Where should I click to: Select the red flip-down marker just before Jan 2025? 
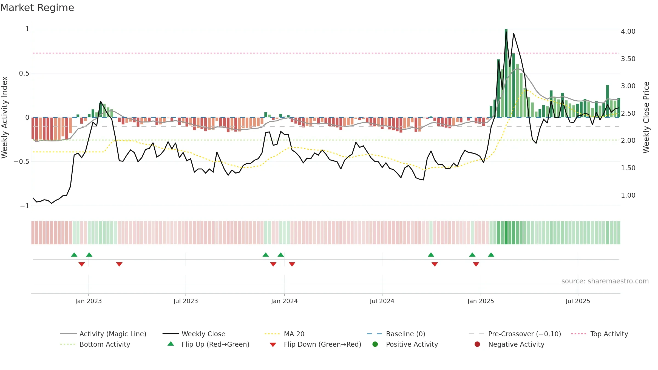tap(476, 264)
